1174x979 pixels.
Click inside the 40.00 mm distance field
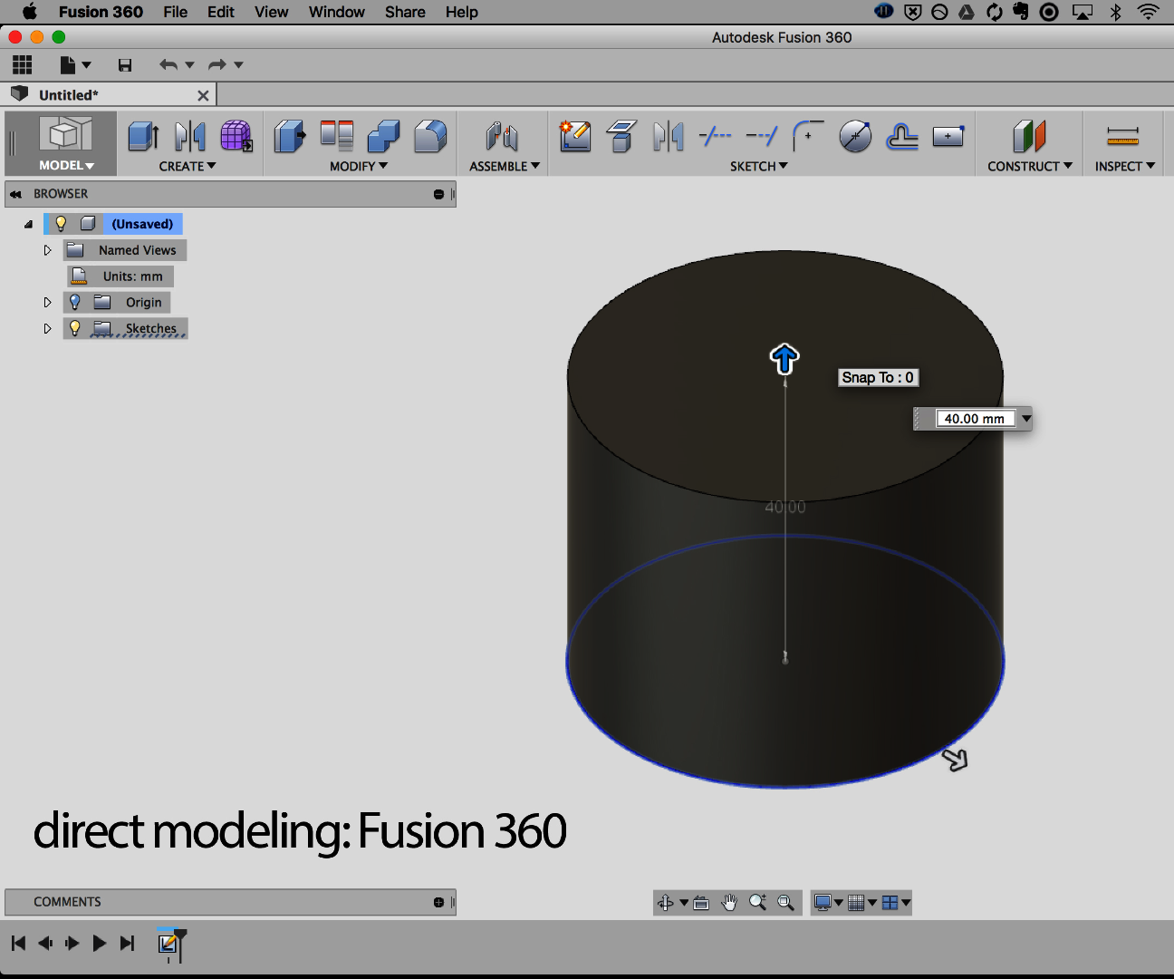[974, 418]
